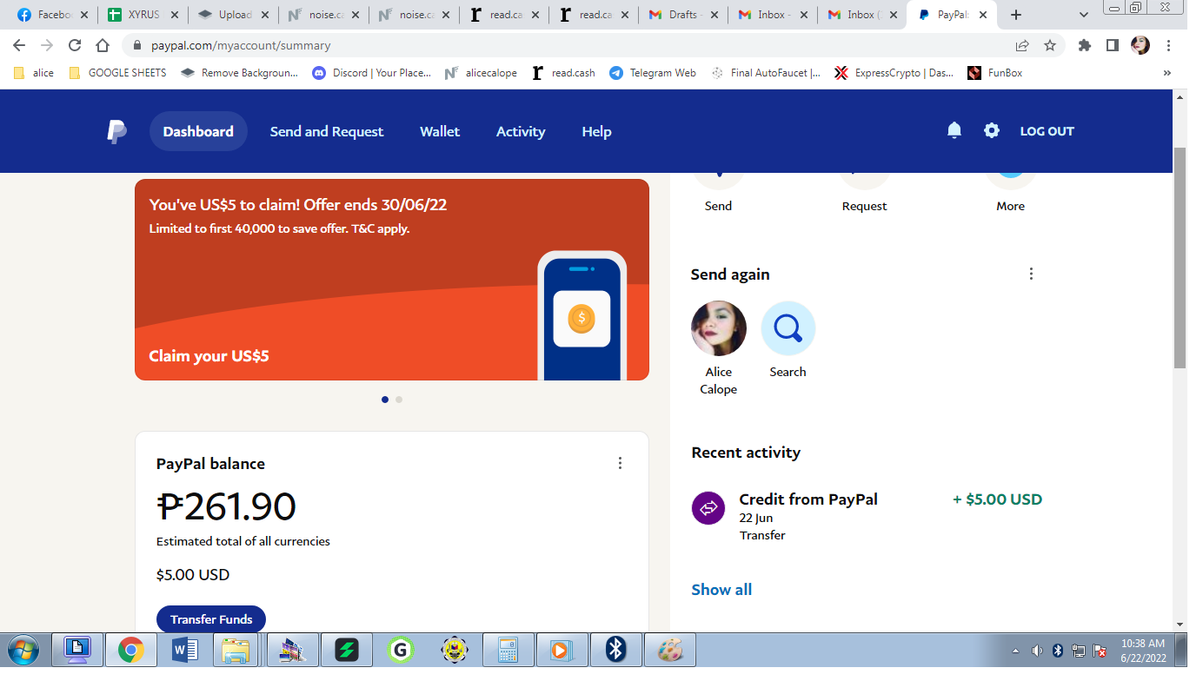This screenshot has height=681, width=1203.
Task: Close the PayPal tab
Action: [985, 15]
